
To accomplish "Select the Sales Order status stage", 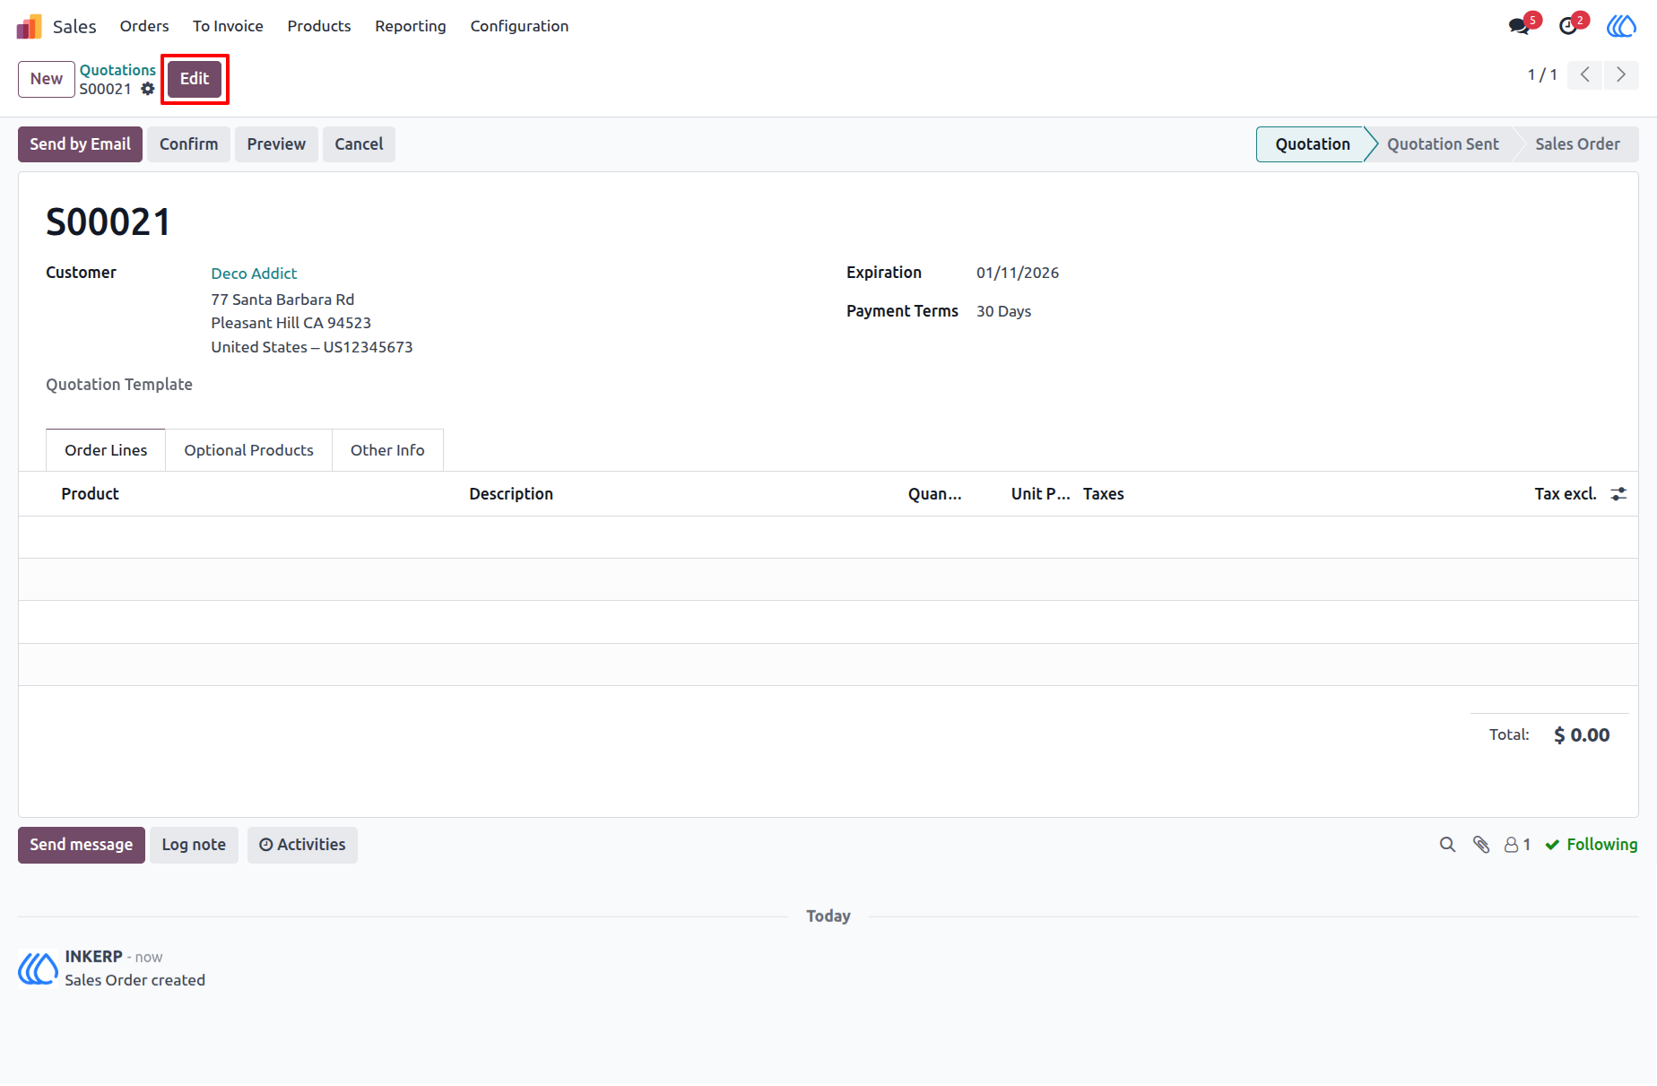I will point(1577,144).
